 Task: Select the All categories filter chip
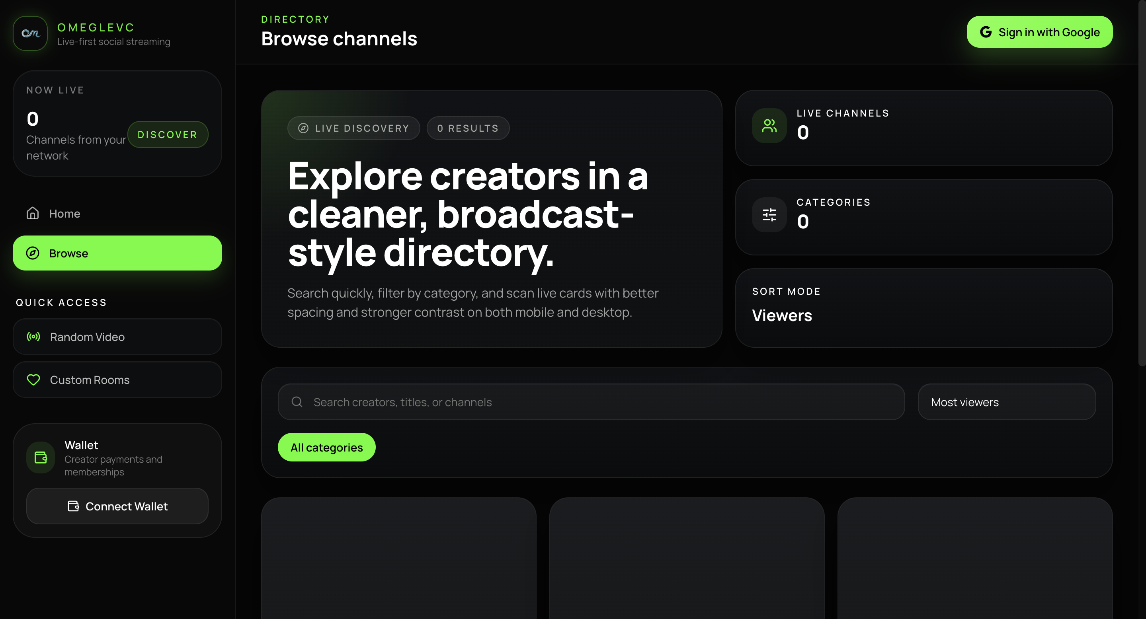(x=326, y=448)
